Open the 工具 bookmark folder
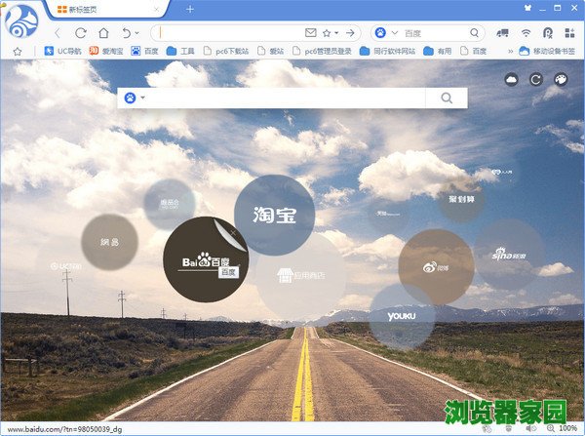 point(180,51)
